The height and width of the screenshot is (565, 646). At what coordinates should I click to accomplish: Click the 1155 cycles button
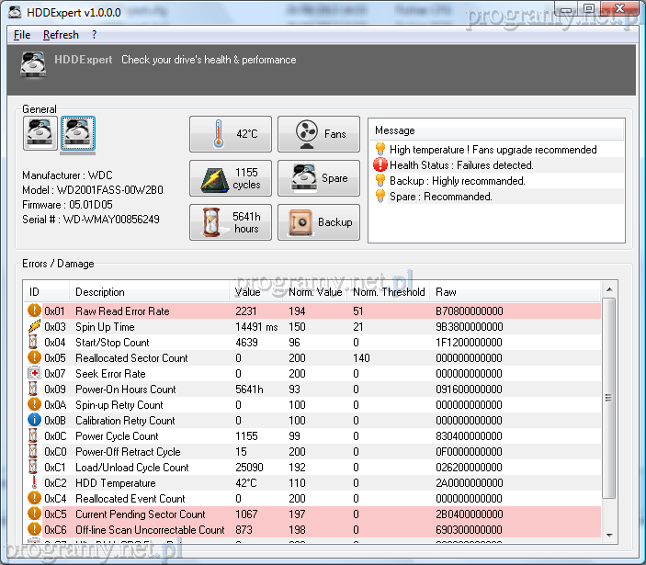coord(231,178)
